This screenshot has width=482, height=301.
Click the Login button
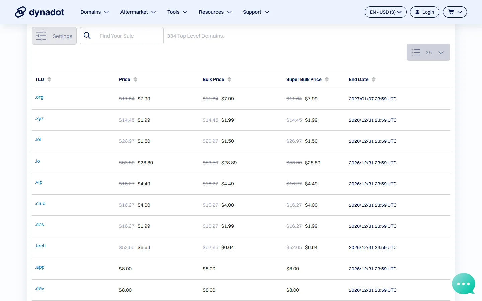coord(425,12)
